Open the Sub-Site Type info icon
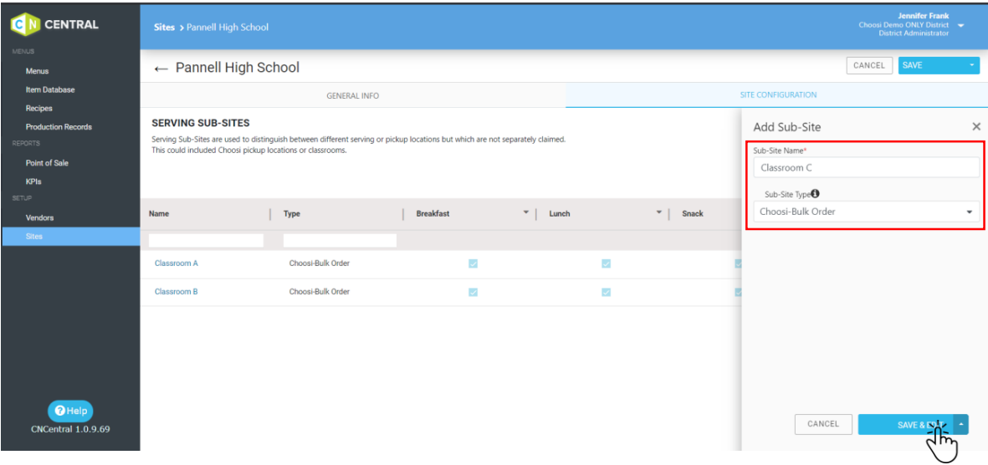Viewport: 988px width, 465px height. [816, 194]
